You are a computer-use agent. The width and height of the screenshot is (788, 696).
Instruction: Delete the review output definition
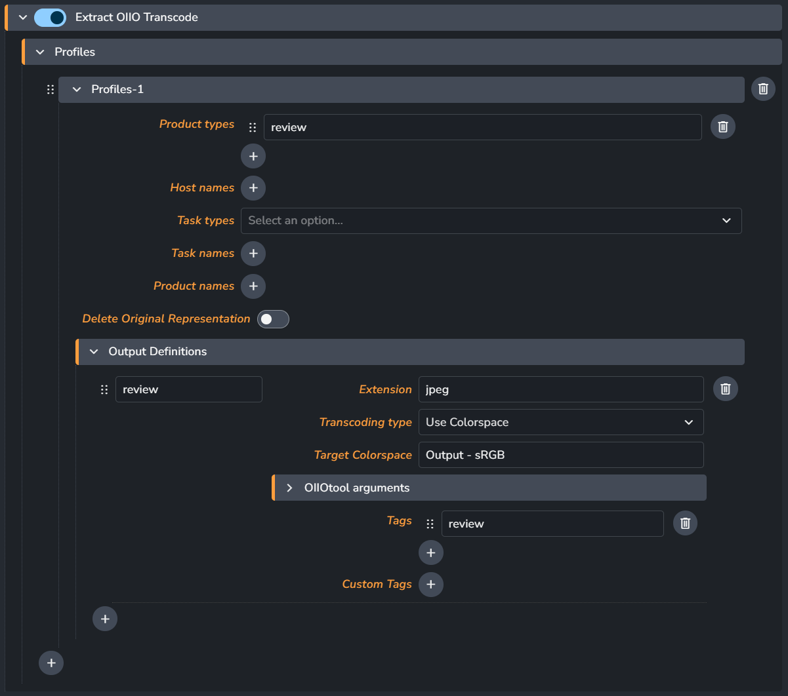[x=725, y=389]
